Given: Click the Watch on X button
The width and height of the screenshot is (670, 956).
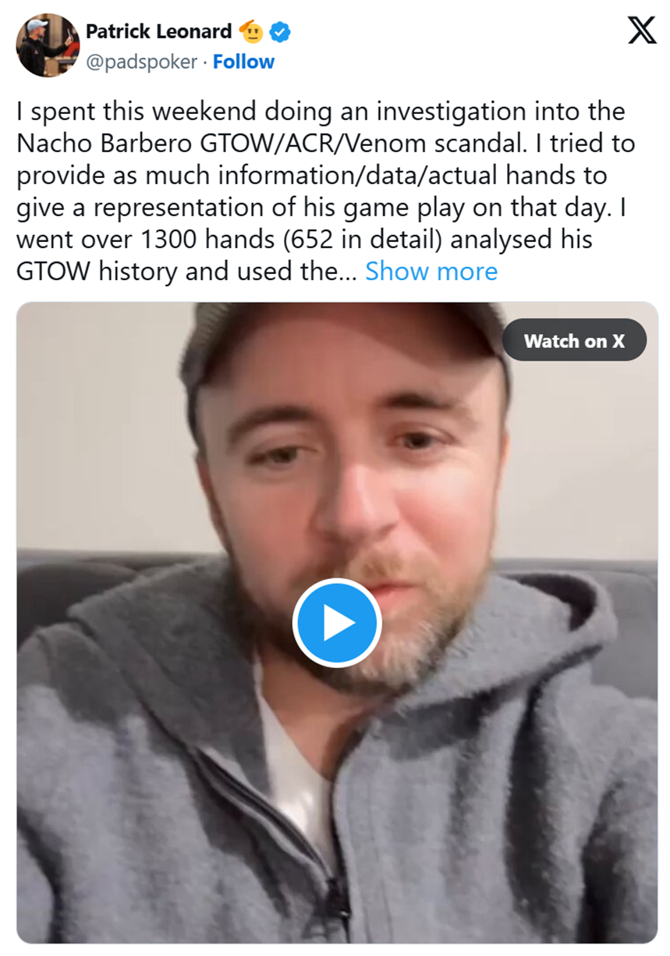Looking at the screenshot, I should (574, 340).
